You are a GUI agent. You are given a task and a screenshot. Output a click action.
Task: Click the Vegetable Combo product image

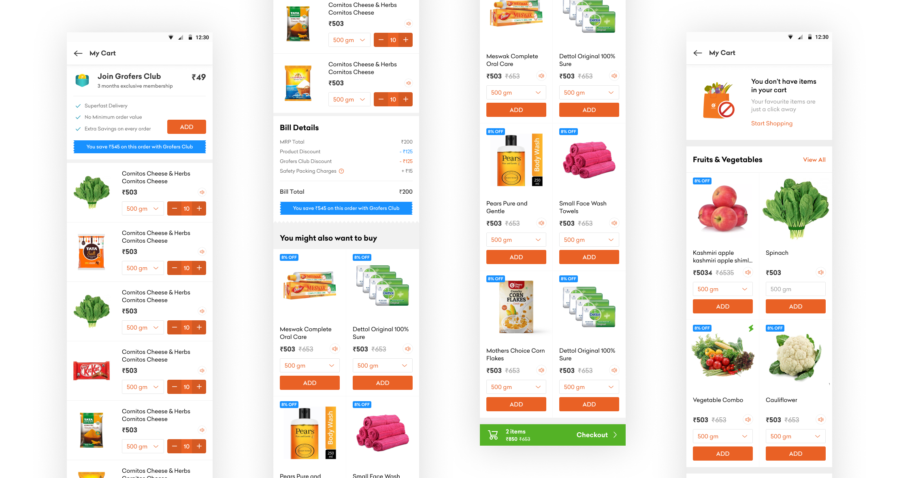[x=722, y=356]
